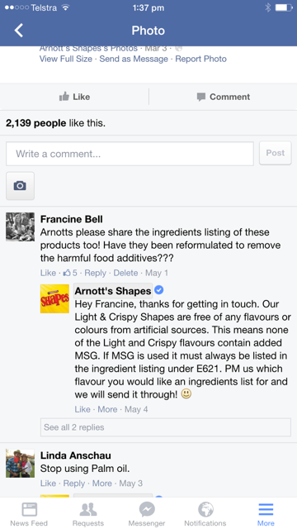
Task: Open the News Feed tab
Action: pyautogui.click(x=29, y=514)
